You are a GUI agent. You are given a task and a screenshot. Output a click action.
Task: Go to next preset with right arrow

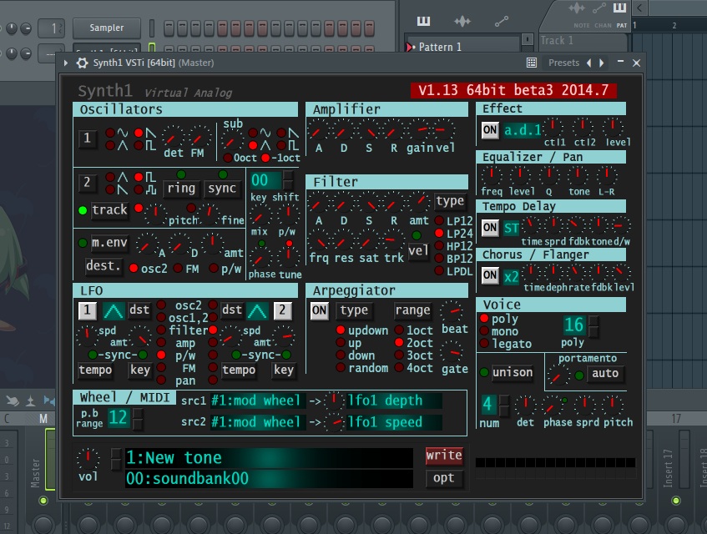(x=602, y=63)
